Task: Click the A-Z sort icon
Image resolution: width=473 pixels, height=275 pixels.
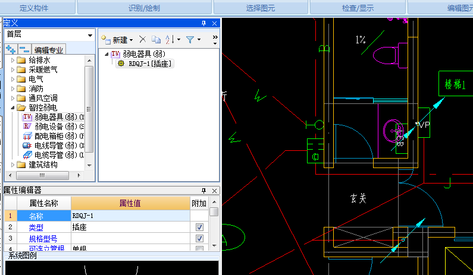Action: pyautogui.click(x=170, y=39)
